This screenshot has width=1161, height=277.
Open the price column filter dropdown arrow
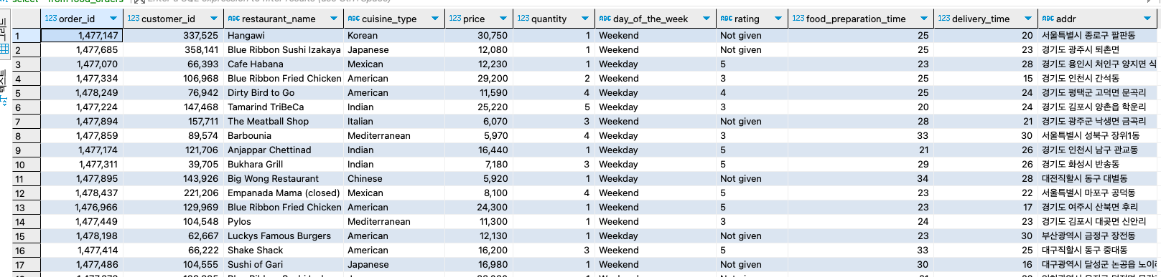[503, 19]
